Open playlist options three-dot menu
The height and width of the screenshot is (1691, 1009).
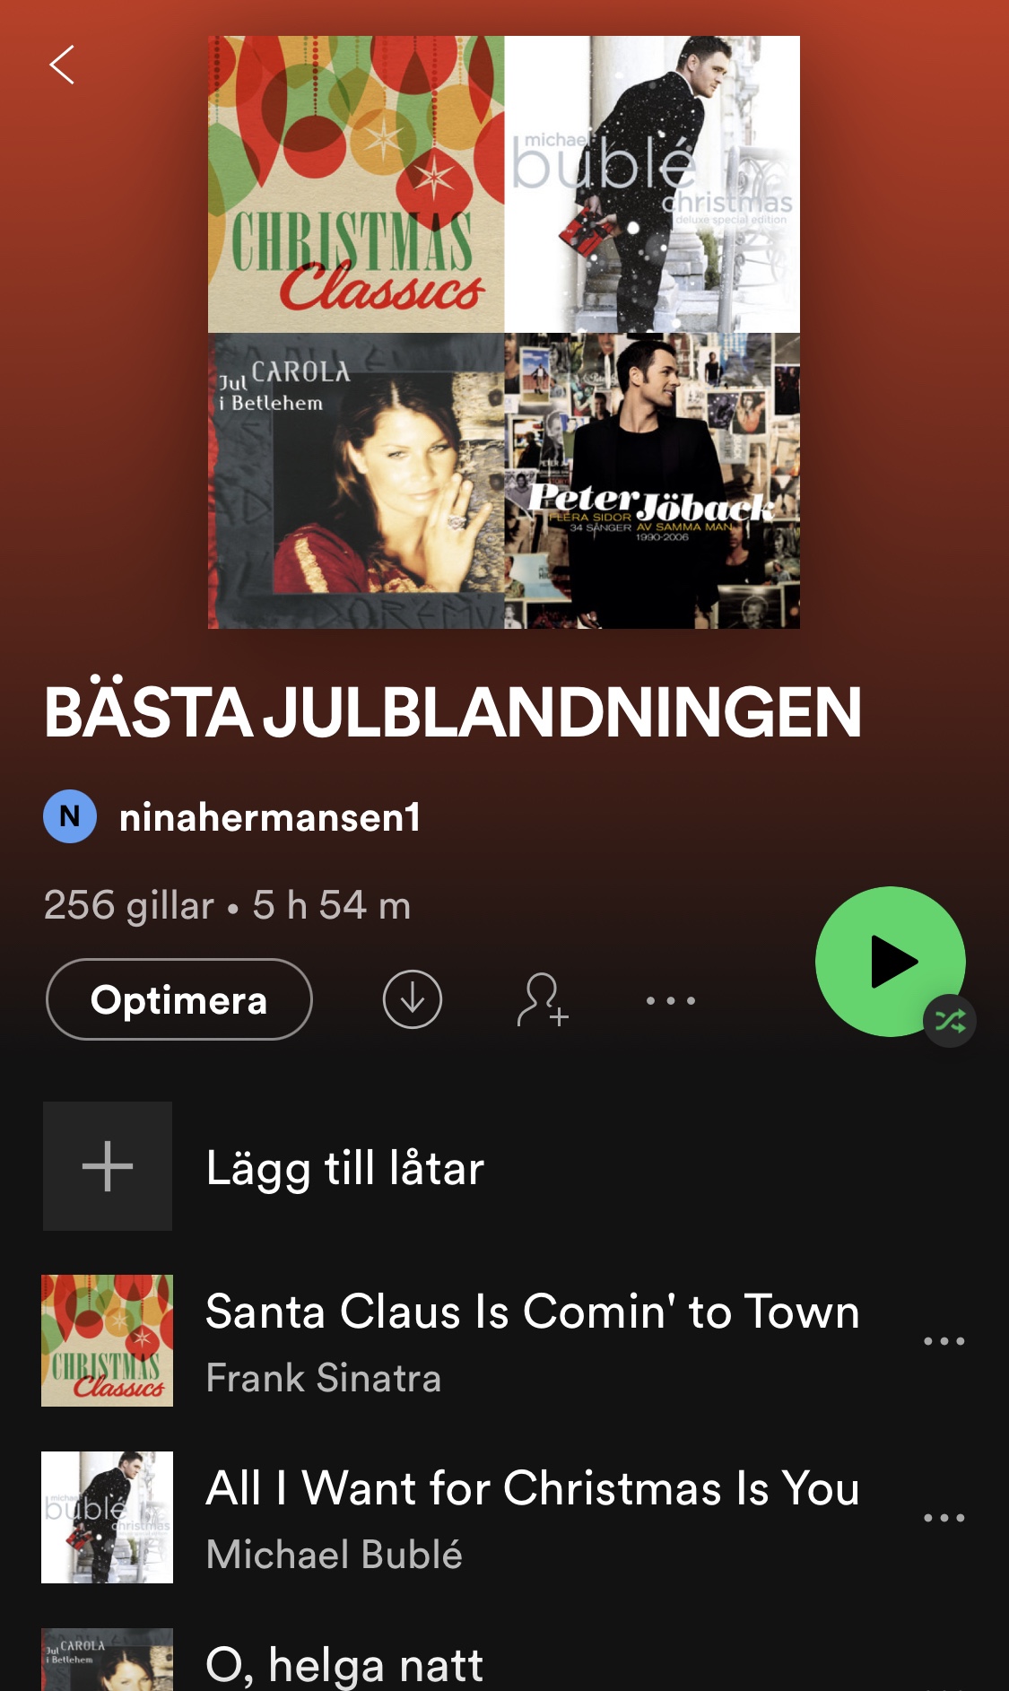click(x=671, y=1000)
